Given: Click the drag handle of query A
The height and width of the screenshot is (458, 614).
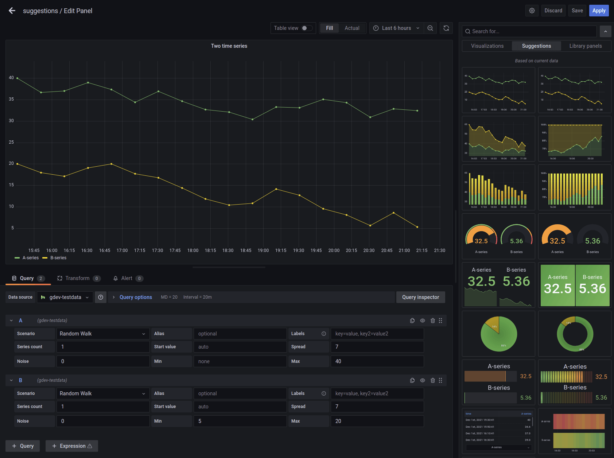Looking at the screenshot, I should click(x=440, y=321).
